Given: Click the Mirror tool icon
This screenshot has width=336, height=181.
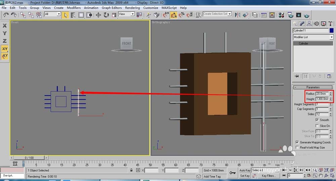Looking at the screenshot, I should 238,15.
